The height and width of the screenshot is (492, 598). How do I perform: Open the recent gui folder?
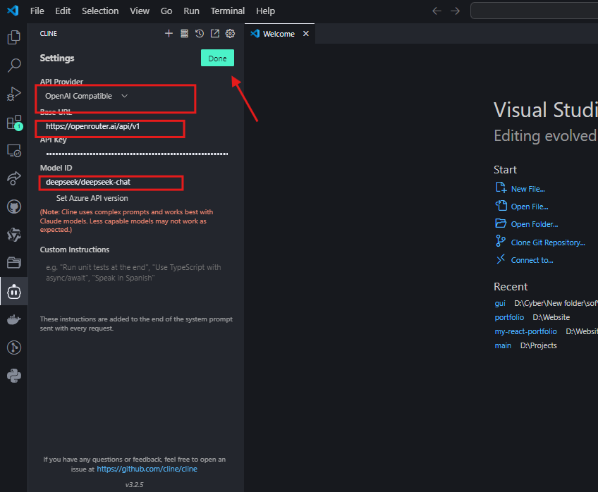pyautogui.click(x=500, y=303)
